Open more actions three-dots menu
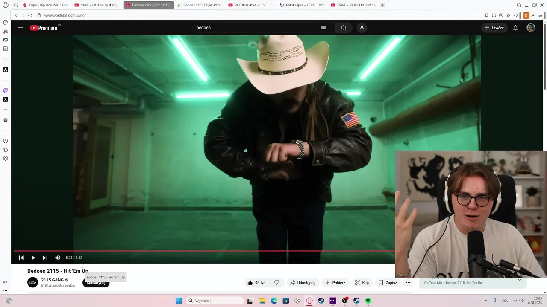The image size is (547, 307). 408,283
